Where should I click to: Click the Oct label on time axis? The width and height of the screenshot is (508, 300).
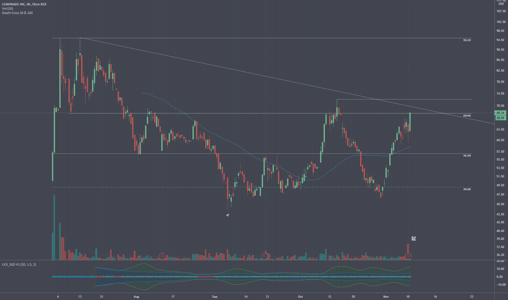coord(300,297)
